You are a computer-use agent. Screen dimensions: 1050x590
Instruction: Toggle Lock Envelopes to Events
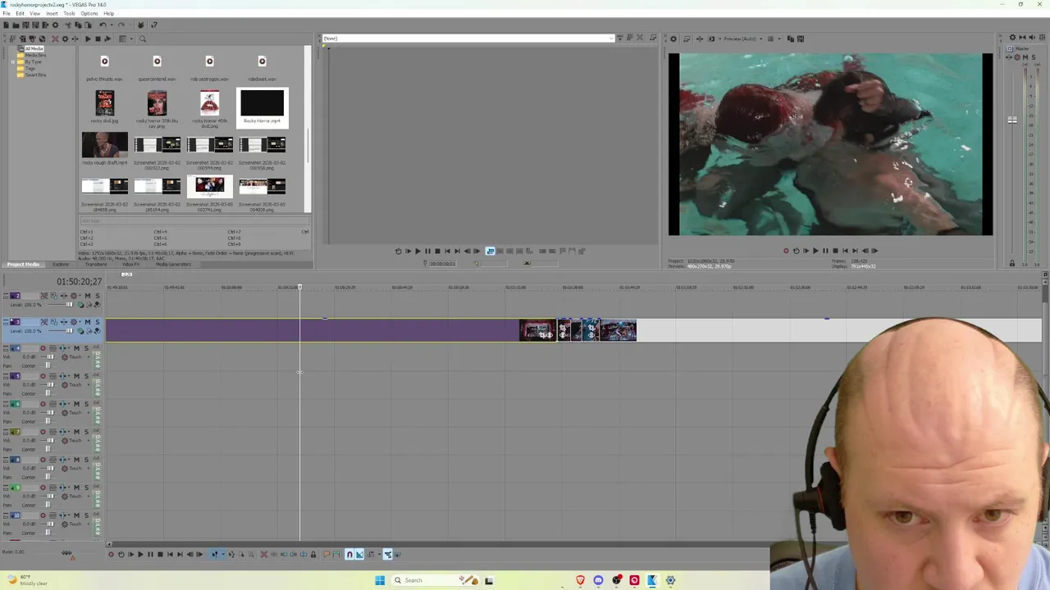coord(387,555)
